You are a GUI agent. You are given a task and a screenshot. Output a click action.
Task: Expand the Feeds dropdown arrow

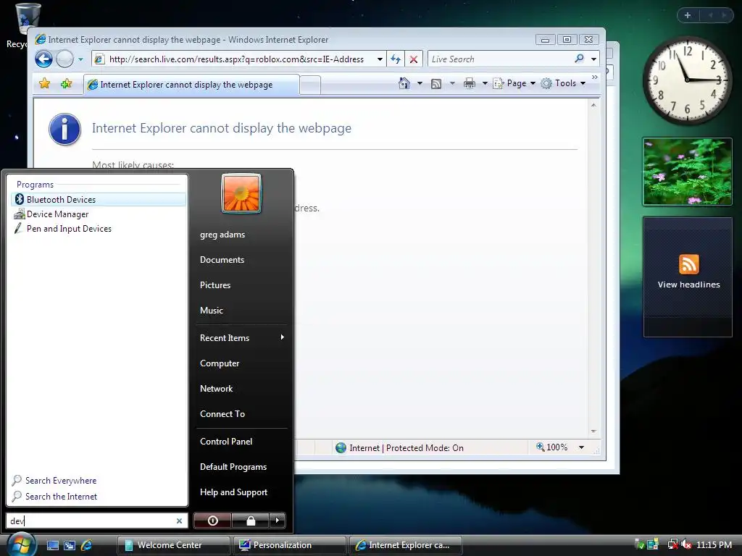(452, 84)
